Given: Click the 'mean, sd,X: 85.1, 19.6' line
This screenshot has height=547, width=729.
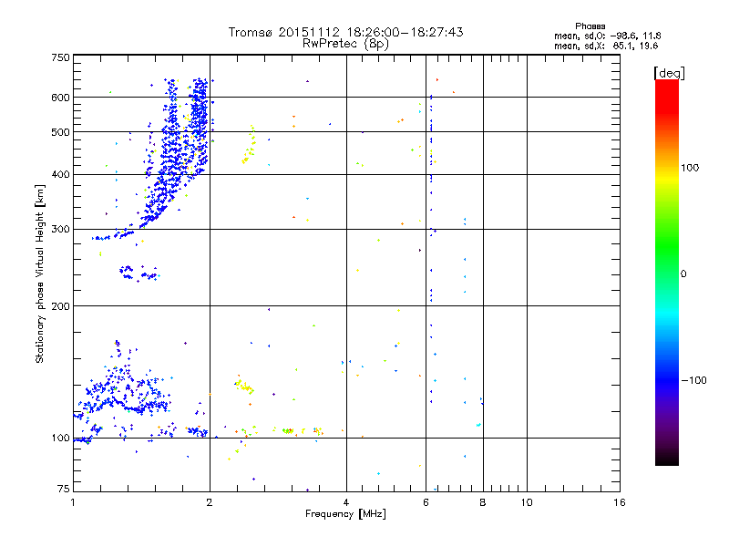Looking at the screenshot, I should coord(606,46).
